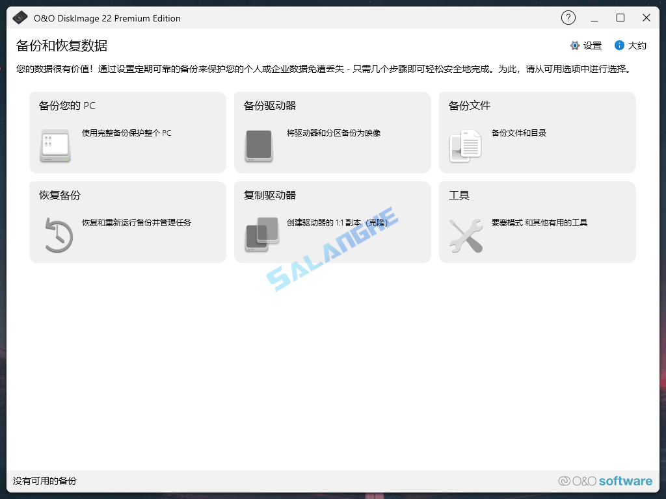
Task: Click the 设置 gear icon
Action: (x=574, y=45)
